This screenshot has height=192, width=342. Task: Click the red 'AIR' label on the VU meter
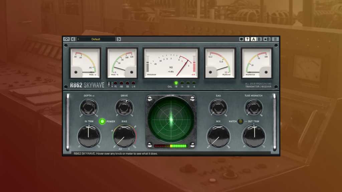coord(193,75)
